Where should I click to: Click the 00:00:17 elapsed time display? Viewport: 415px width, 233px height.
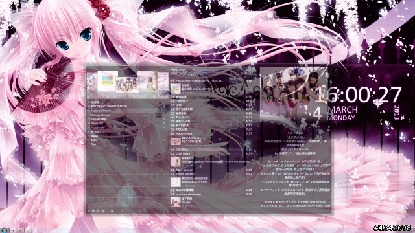(x=183, y=71)
